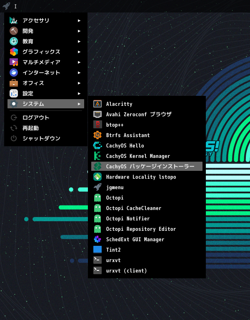
Task: Launch Octopi package manager entry
Action: [x=147, y=197]
